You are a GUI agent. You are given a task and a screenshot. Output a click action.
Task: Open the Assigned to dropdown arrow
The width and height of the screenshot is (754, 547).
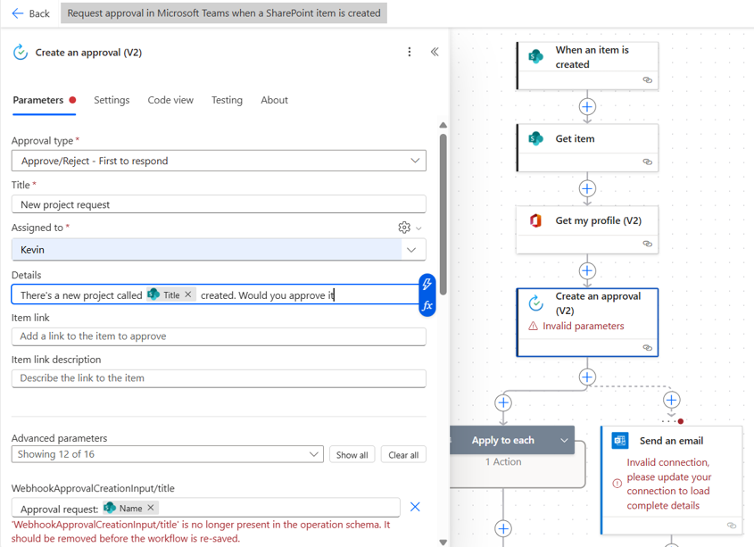pyautogui.click(x=411, y=250)
